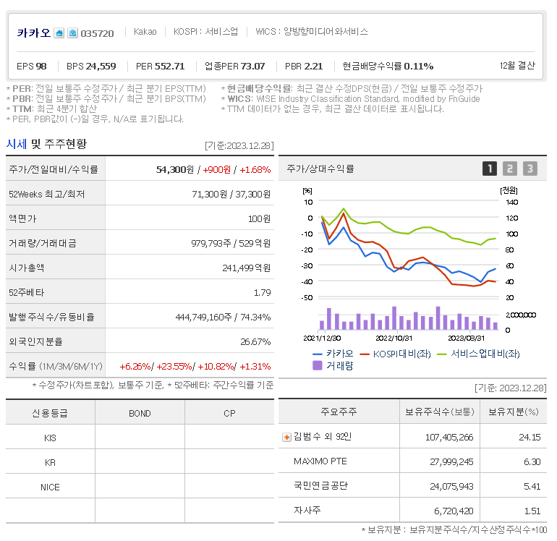The height and width of the screenshot is (541, 557).
Task: Click the PER 552.71 figure
Action: point(160,66)
